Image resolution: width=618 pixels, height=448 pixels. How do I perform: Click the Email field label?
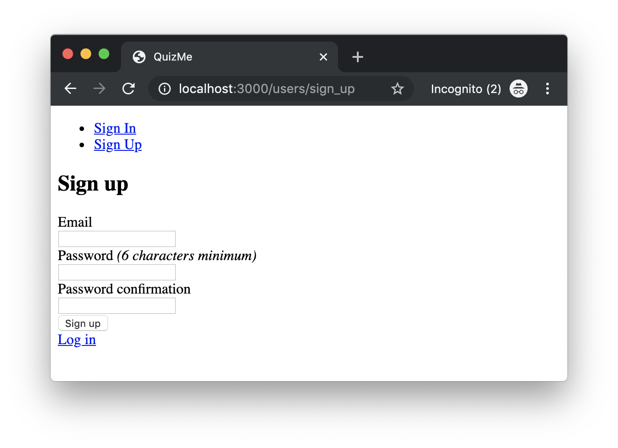point(75,222)
